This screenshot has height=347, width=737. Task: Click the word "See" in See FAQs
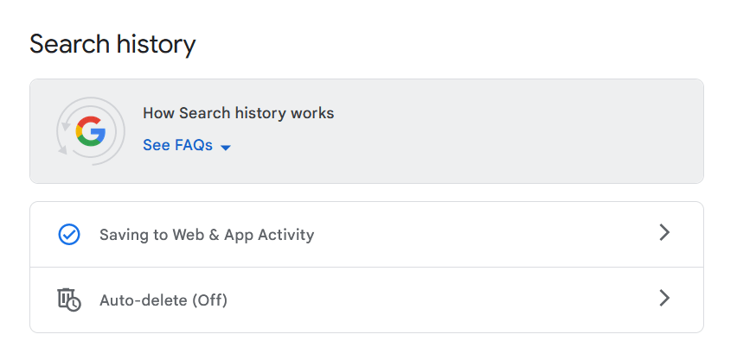coord(157,145)
